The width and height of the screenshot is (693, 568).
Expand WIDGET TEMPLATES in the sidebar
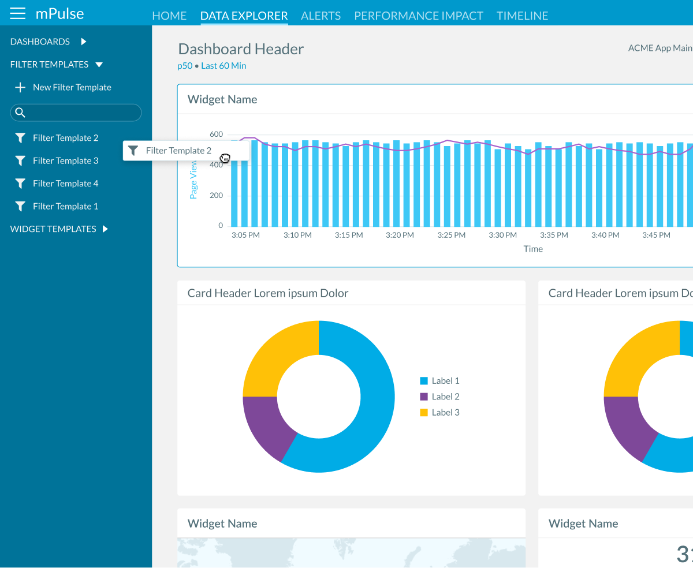pyautogui.click(x=54, y=229)
